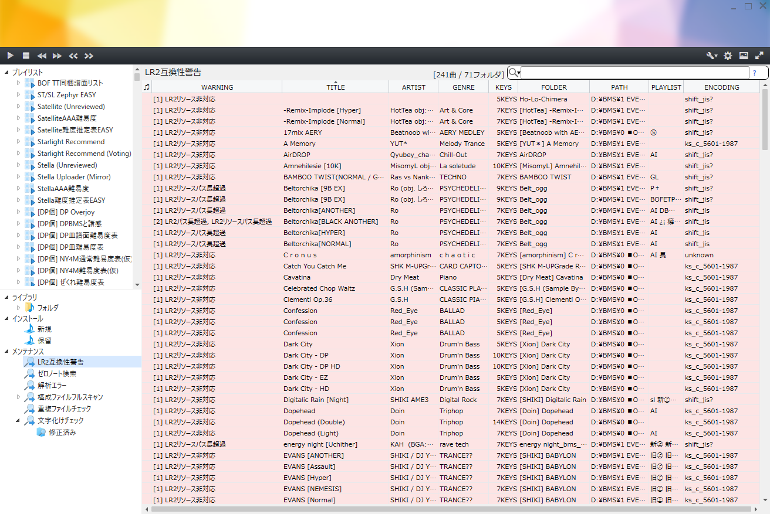Click the 新規 install note icon
This screenshot has width=770, height=514.
(x=29, y=329)
